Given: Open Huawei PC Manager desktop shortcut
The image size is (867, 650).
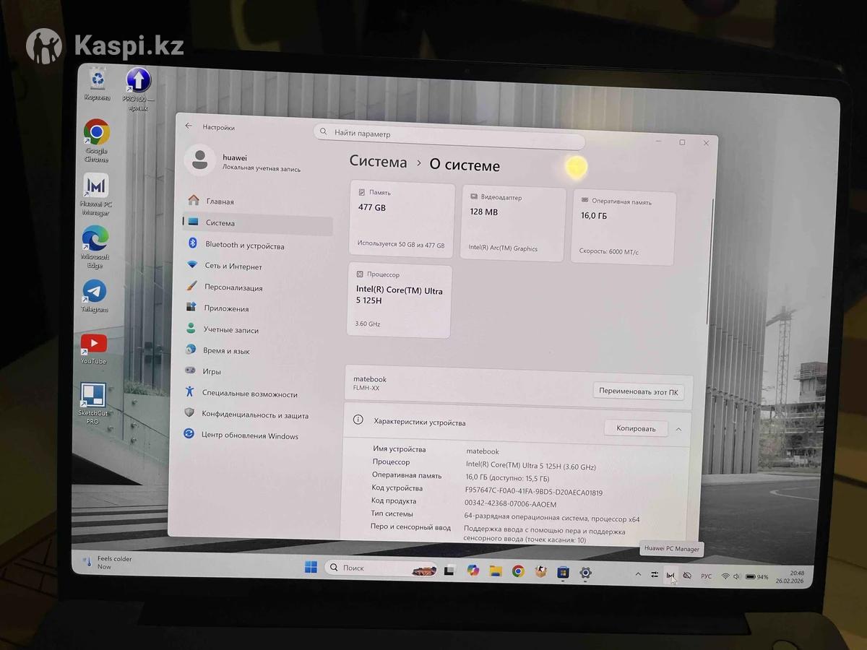Looking at the screenshot, I should pyautogui.click(x=95, y=187).
